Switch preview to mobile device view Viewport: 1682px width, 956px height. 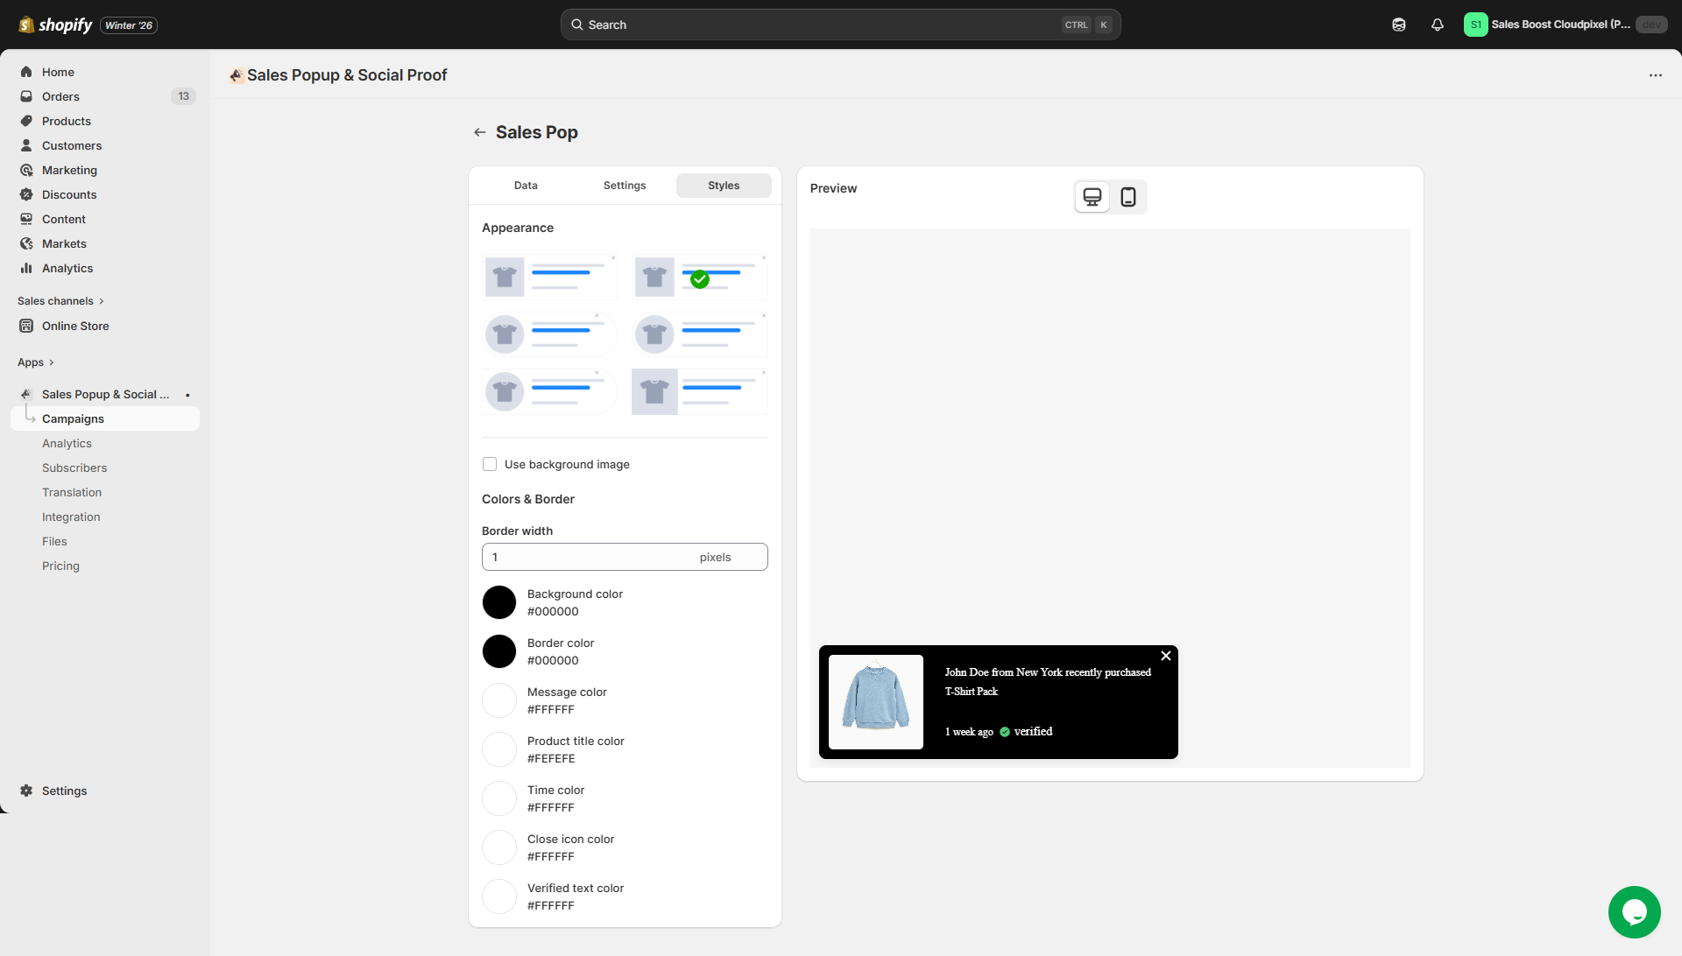point(1128,197)
